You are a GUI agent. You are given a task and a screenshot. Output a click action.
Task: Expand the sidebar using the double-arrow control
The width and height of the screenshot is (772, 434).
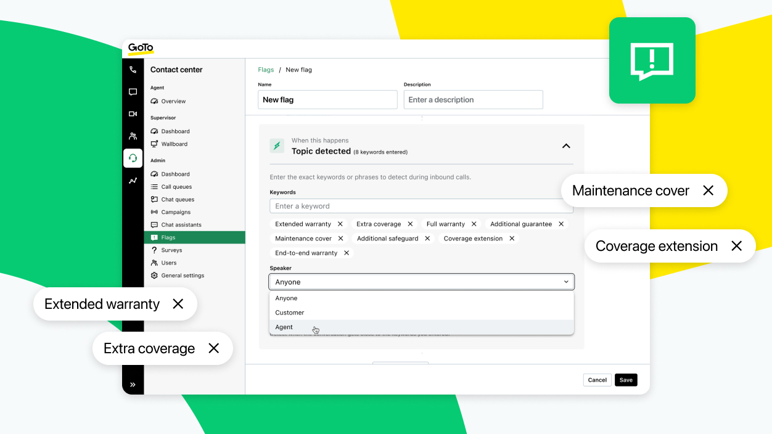pos(133,383)
